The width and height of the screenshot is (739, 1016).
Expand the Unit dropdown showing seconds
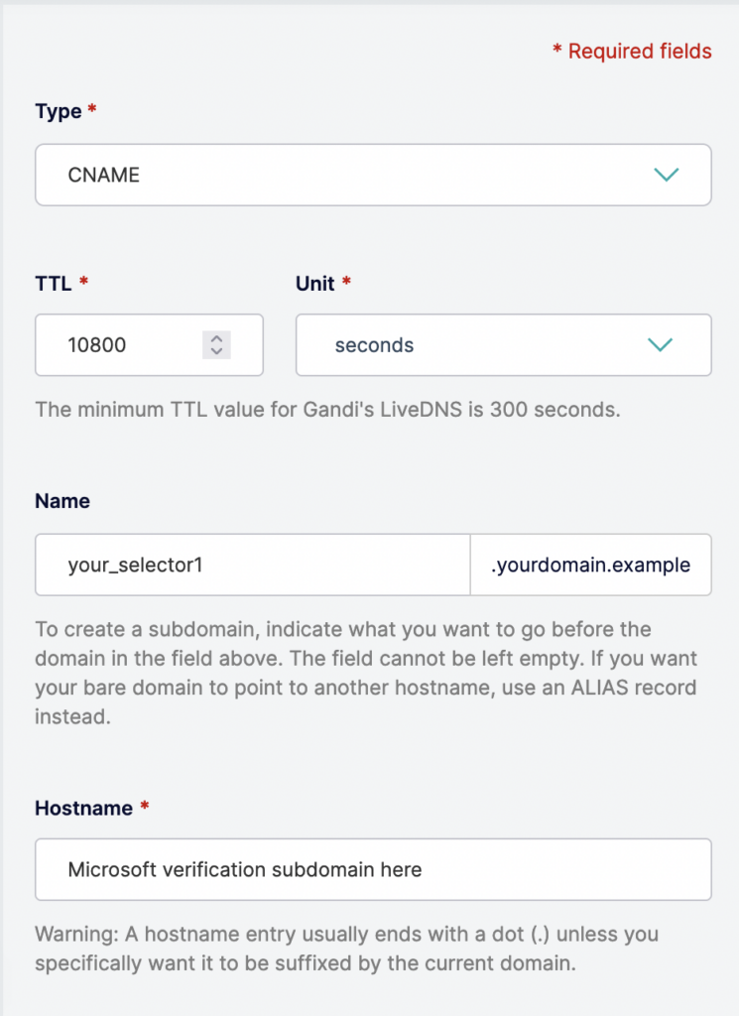pyautogui.click(x=503, y=345)
